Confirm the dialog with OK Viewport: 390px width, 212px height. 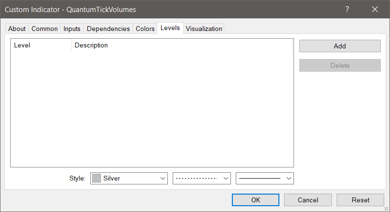pyautogui.click(x=255, y=200)
